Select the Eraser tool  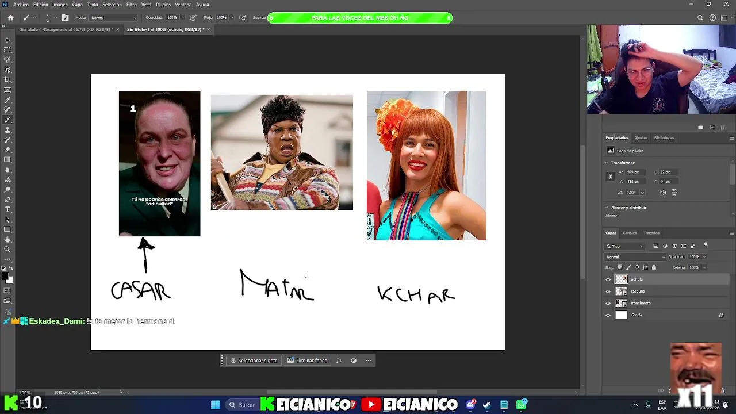[7, 149]
